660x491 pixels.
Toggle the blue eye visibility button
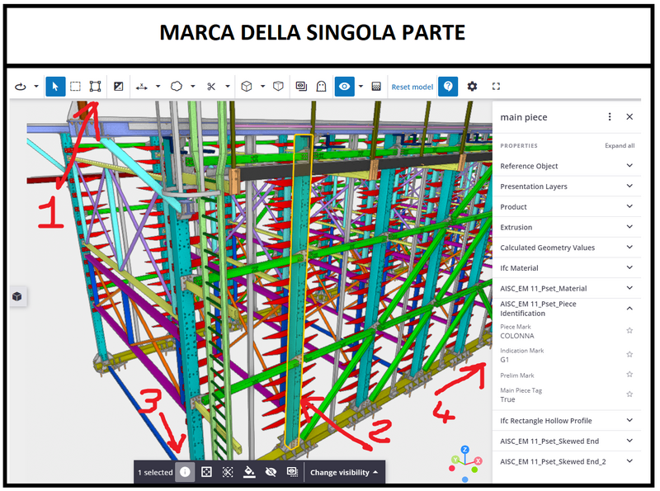pos(344,87)
